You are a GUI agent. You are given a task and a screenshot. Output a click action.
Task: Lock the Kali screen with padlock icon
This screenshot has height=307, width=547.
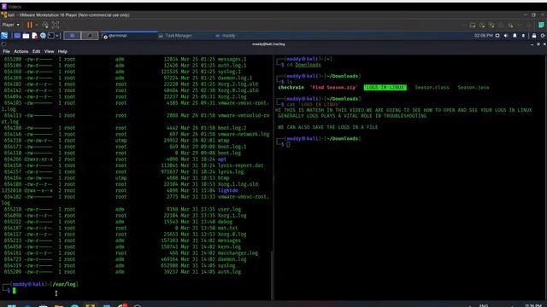pyautogui.click(x=534, y=36)
